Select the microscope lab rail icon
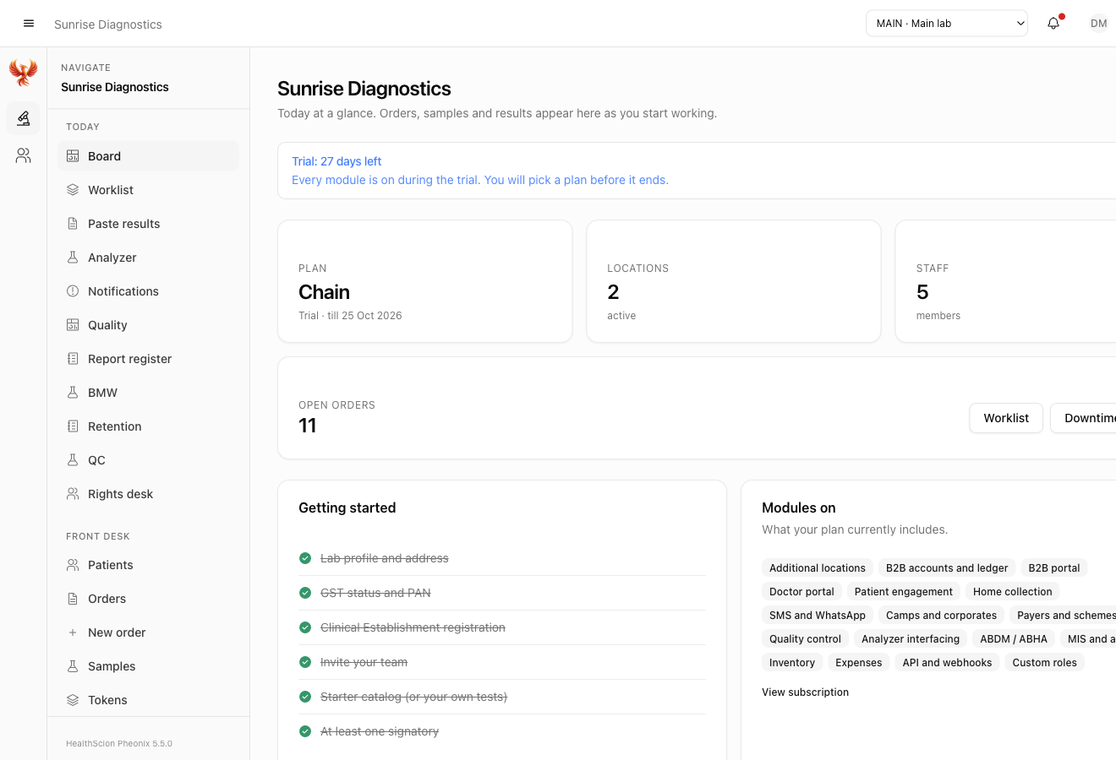The height and width of the screenshot is (760, 1116). 24,118
